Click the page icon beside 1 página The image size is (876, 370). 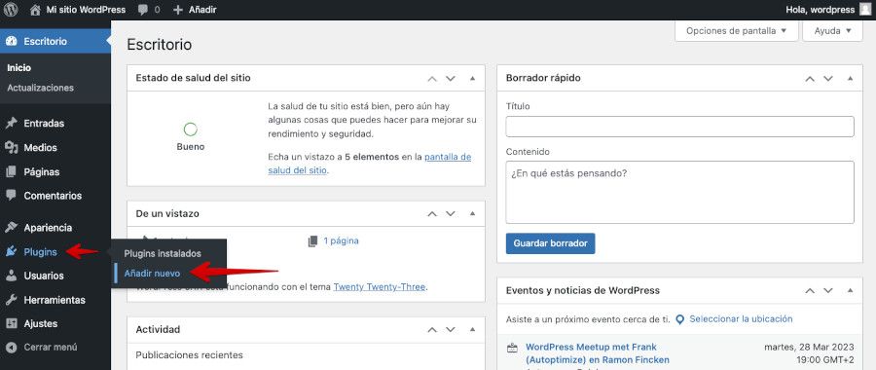pos(312,241)
